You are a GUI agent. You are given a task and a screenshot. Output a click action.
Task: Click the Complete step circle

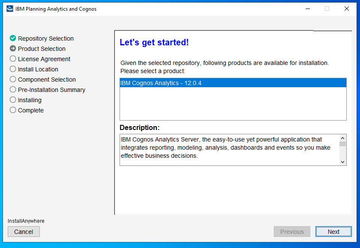tap(13, 110)
